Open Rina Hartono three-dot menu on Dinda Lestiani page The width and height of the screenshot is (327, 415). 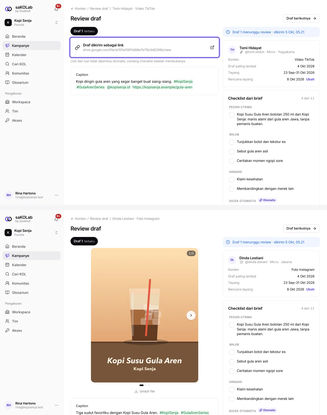pyautogui.click(x=56, y=405)
